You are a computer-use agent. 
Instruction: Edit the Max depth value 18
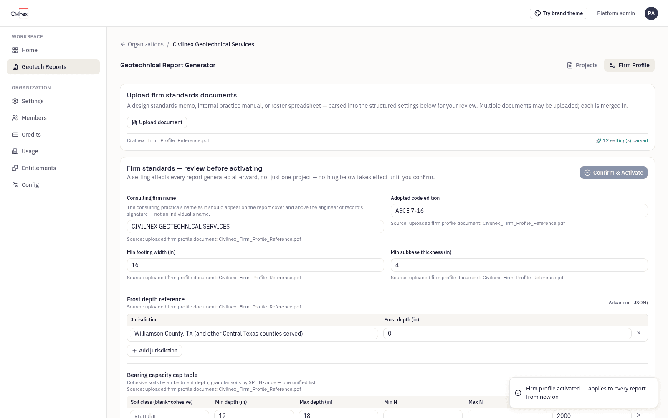[x=339, y=415]
